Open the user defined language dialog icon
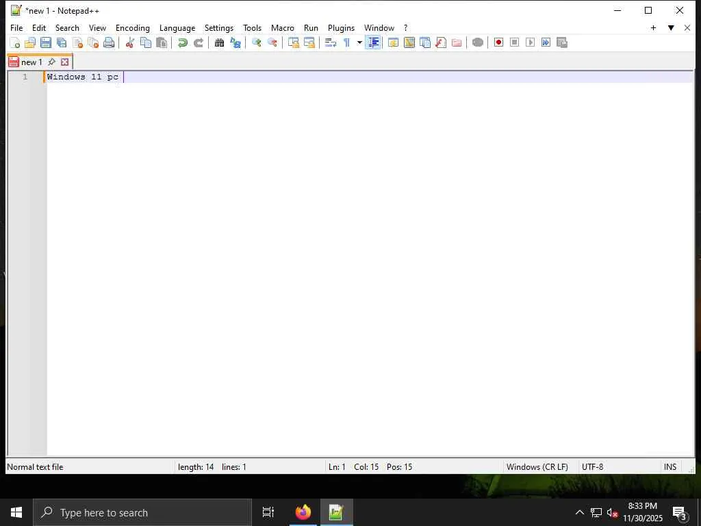The width and height of the screenshot is (701, 526). click(x=394, y=42)
